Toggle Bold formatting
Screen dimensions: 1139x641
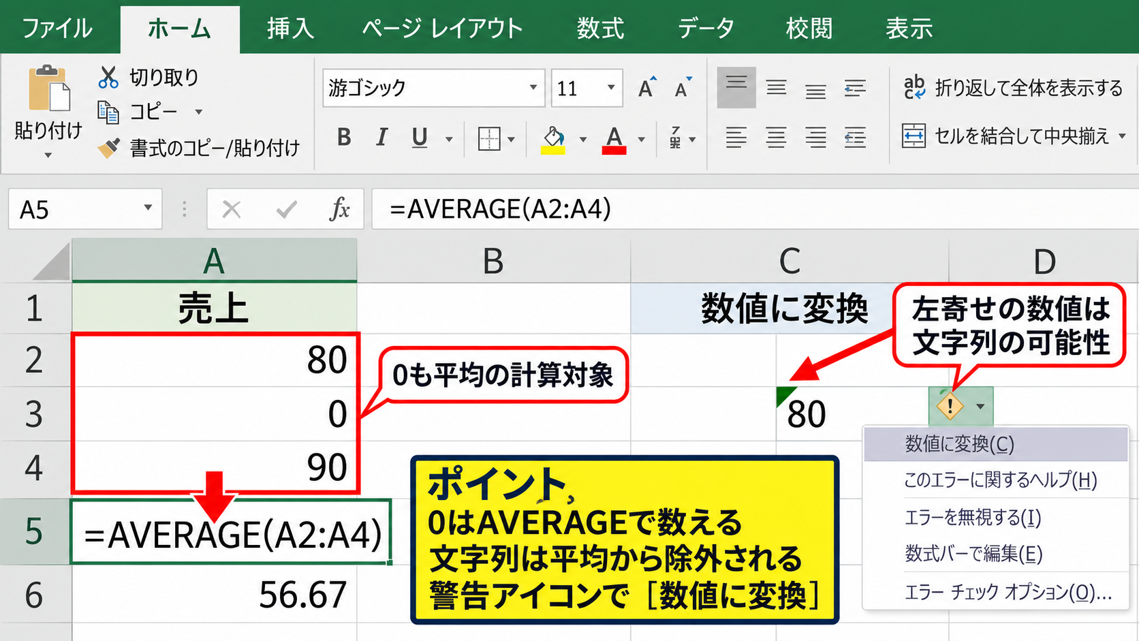345,138
